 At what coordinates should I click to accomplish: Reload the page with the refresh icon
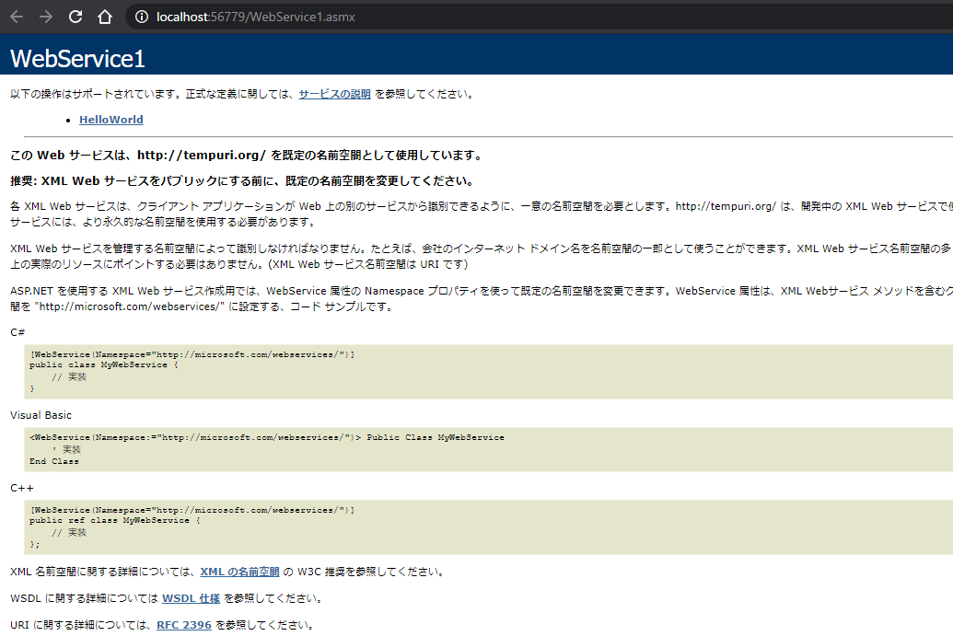click(x=73, y=16)
